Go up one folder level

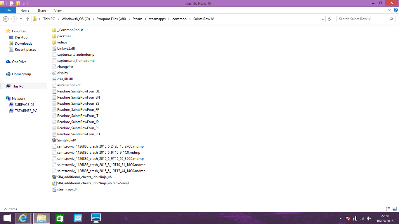point(28,19)
